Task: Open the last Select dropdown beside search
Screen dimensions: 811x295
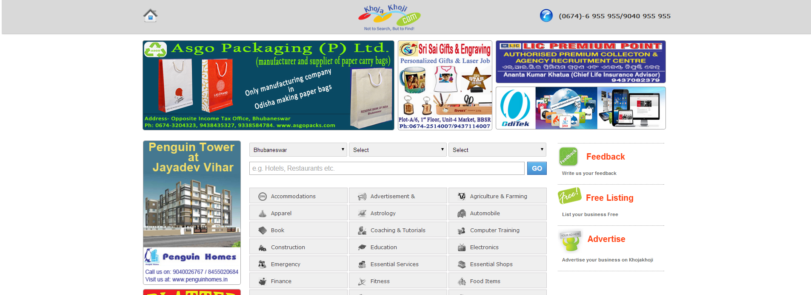Action: [x=497, y=150]
